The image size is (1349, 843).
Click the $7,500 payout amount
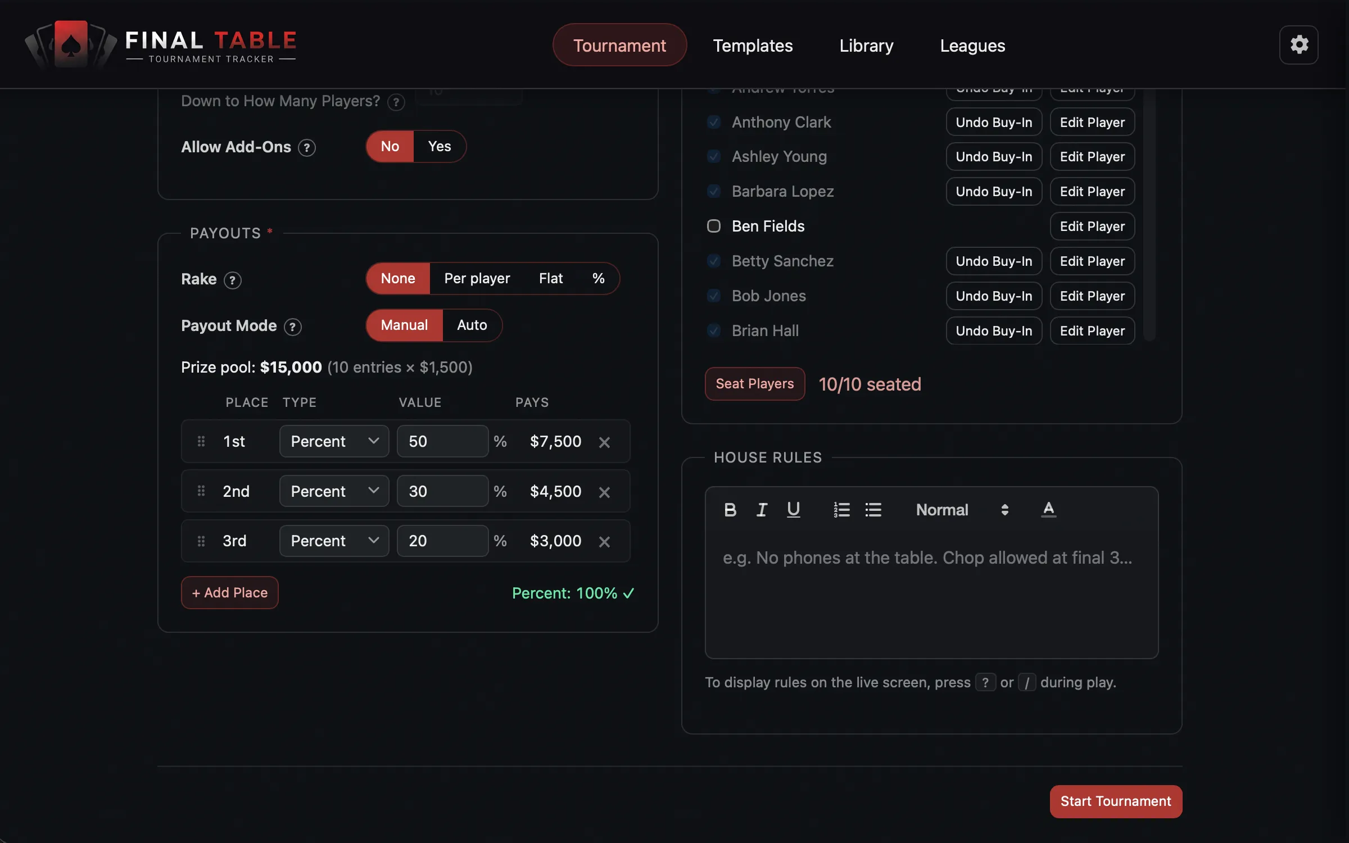coord(555,441)
